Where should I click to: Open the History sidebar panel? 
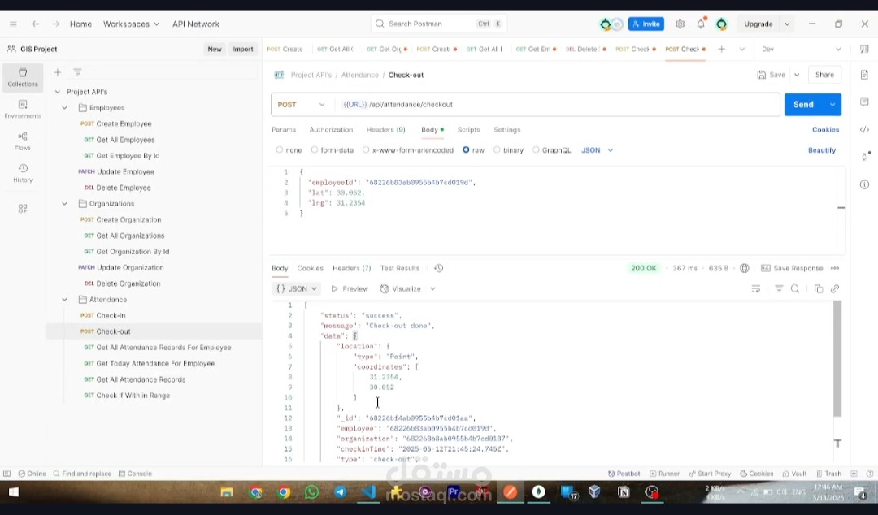point(23,173)
